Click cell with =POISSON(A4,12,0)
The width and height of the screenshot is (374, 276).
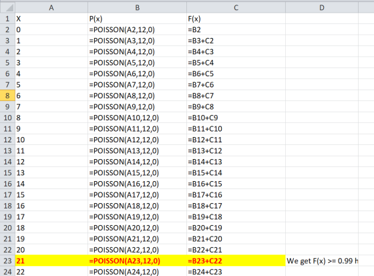click(x=137, y=51)
